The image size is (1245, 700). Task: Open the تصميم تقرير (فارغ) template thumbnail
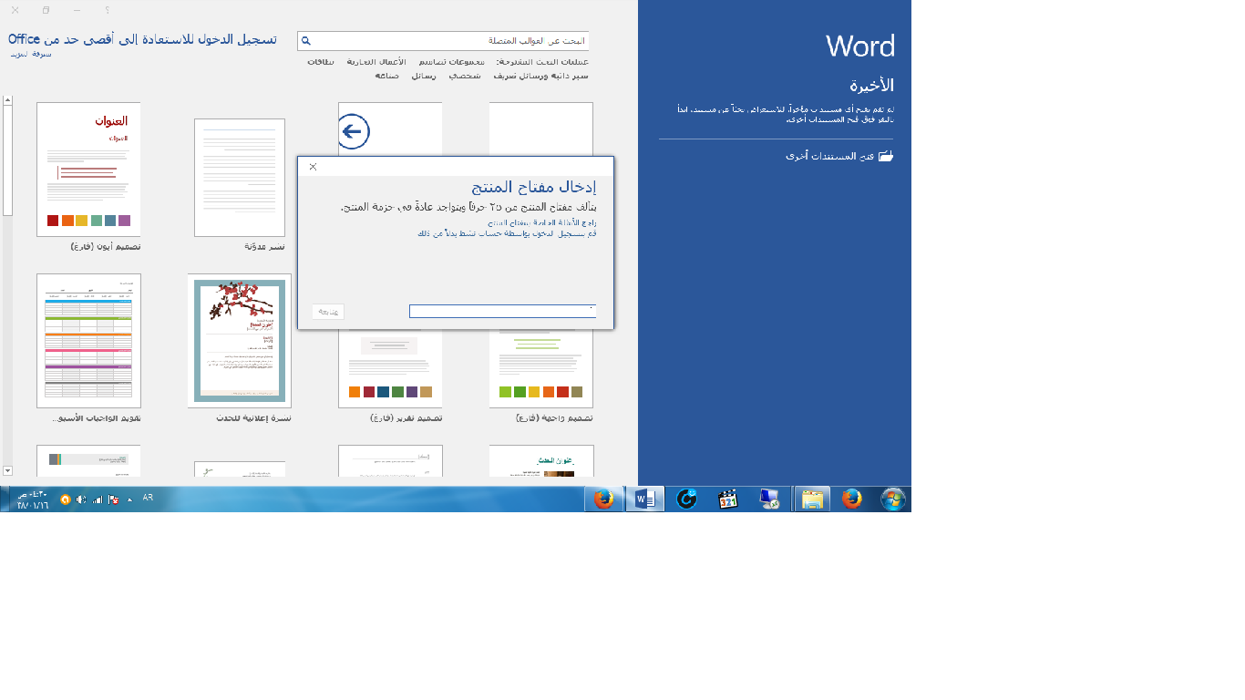coord(390,369)
